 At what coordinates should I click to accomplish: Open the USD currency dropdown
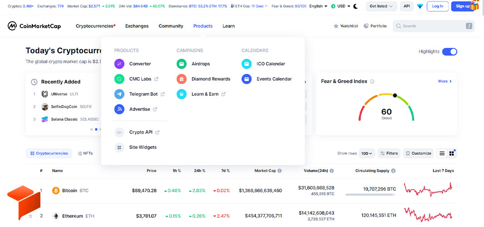341,6
